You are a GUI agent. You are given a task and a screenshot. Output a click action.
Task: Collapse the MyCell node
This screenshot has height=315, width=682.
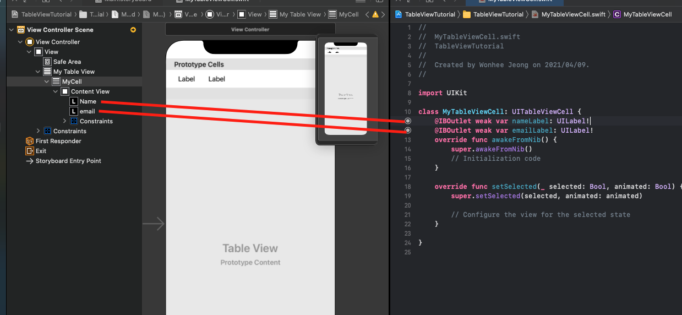tap(47, 82)
